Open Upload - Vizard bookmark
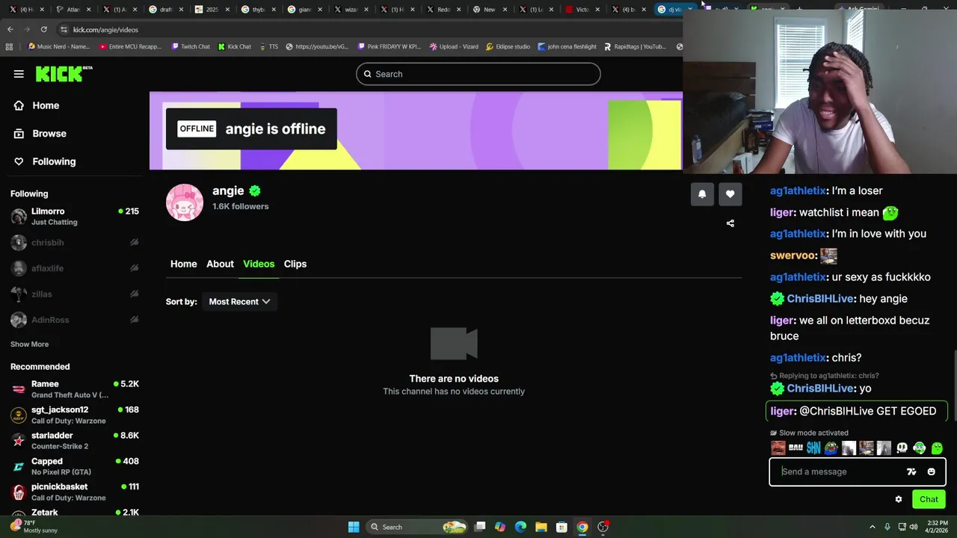The height and width of the screenshot is (538, 957). 454,46
